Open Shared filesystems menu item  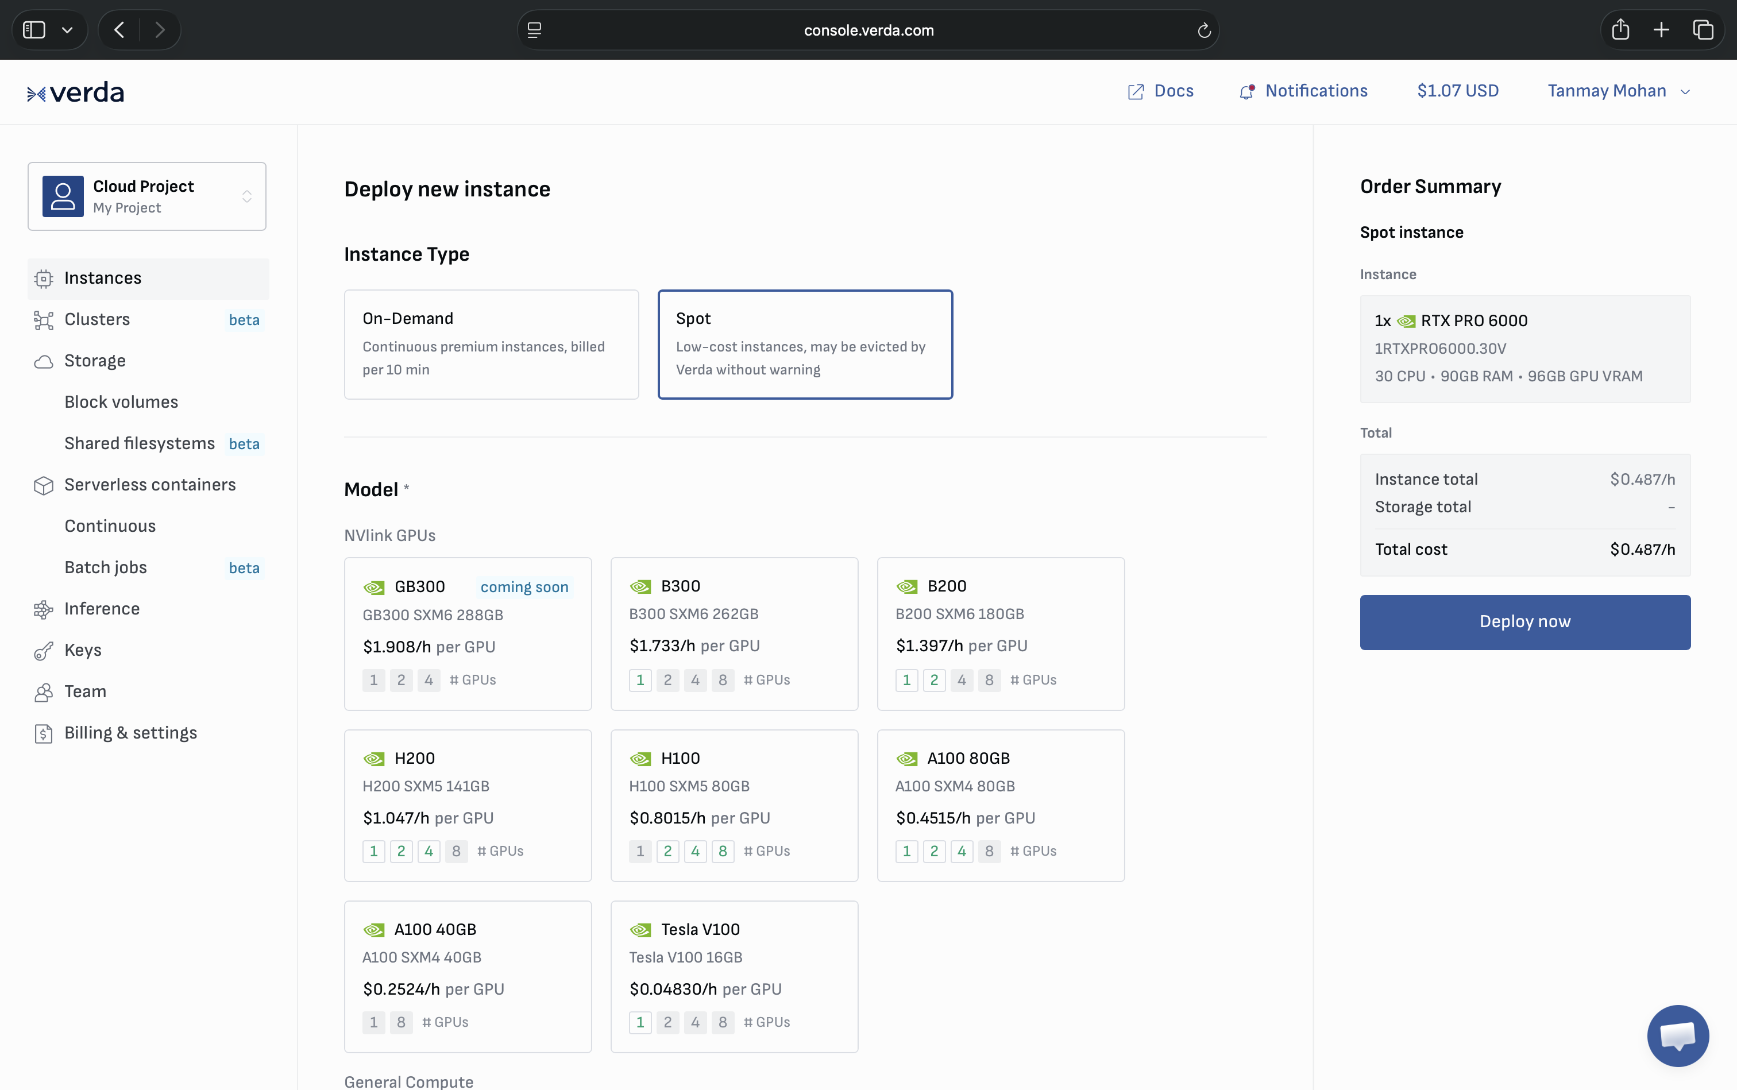point(139,443)
